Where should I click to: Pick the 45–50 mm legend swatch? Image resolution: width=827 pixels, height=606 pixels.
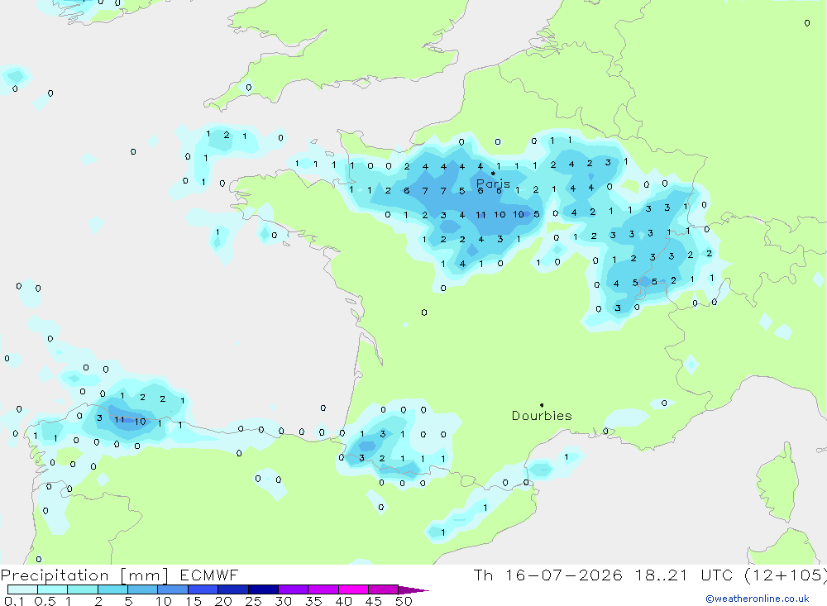click(384, 589)
